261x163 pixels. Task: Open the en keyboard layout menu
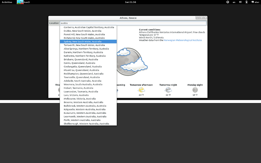[x=234, y=2]
